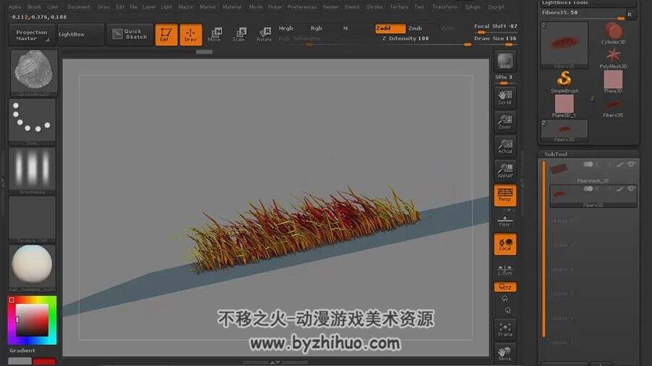
Task: Adjust the SPix slider
Action: point(504,80)
